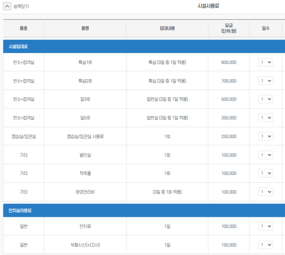Click 100,000 price in 안치료 row
The image size is (285, 255).
pos(228,227)
